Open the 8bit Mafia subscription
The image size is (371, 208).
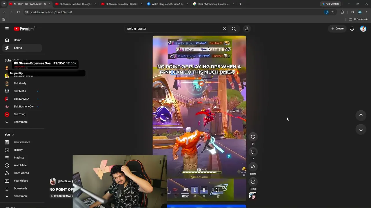[x=22, y=91]
